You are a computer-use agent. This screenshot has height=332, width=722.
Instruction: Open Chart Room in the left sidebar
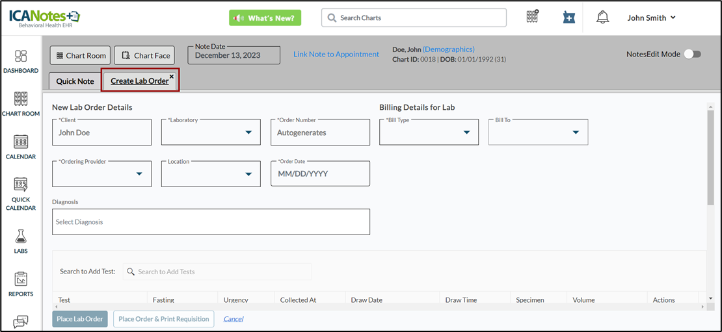(21, 104)
